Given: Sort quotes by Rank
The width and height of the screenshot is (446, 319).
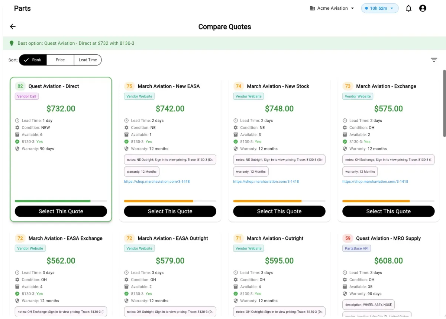Looking at the screenshot, I should click(x=33, y=60).
